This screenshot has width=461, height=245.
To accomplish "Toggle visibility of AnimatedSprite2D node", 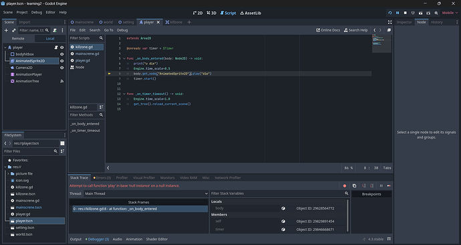I will [x=61, y=61].
